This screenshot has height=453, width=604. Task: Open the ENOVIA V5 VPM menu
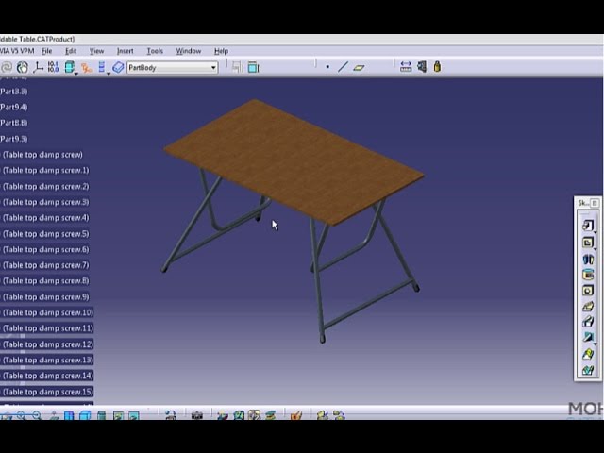(17, 51)
